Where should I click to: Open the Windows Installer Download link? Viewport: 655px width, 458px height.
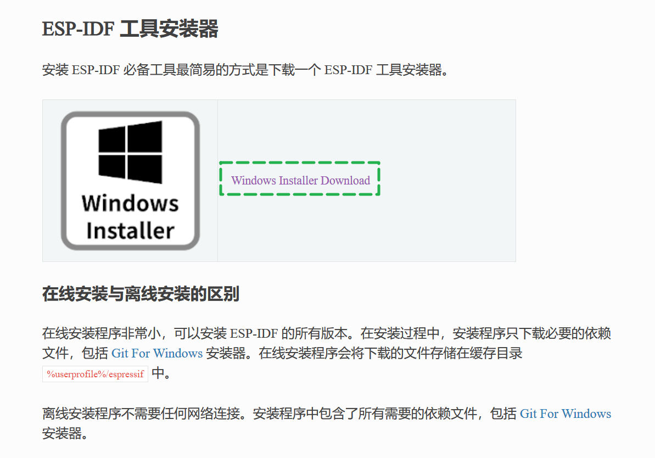pyautogui.click(x=300, y=180)
